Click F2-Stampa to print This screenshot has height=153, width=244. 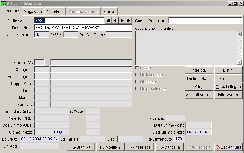81,147
